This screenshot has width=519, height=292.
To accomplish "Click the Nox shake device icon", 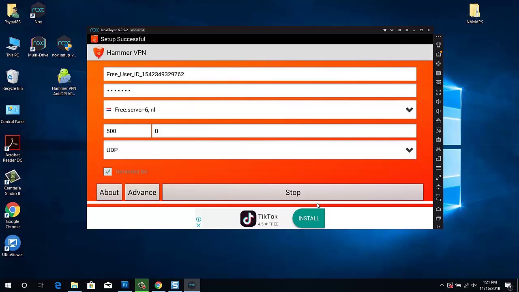I will click(x=438, y=45).
